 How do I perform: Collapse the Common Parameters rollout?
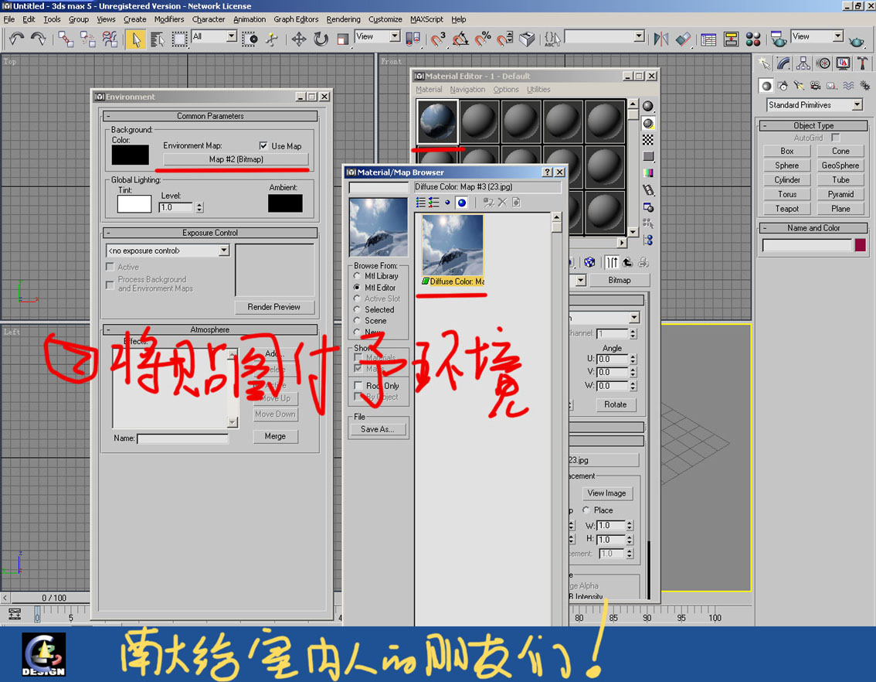pyautogui.click(x=210, y=116)
